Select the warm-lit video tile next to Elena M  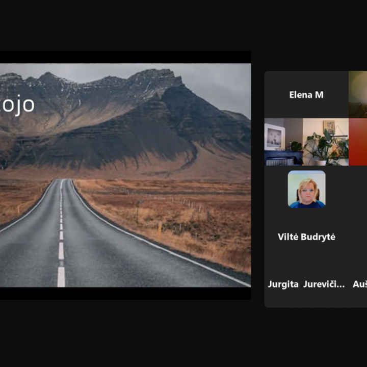(358, 94)
